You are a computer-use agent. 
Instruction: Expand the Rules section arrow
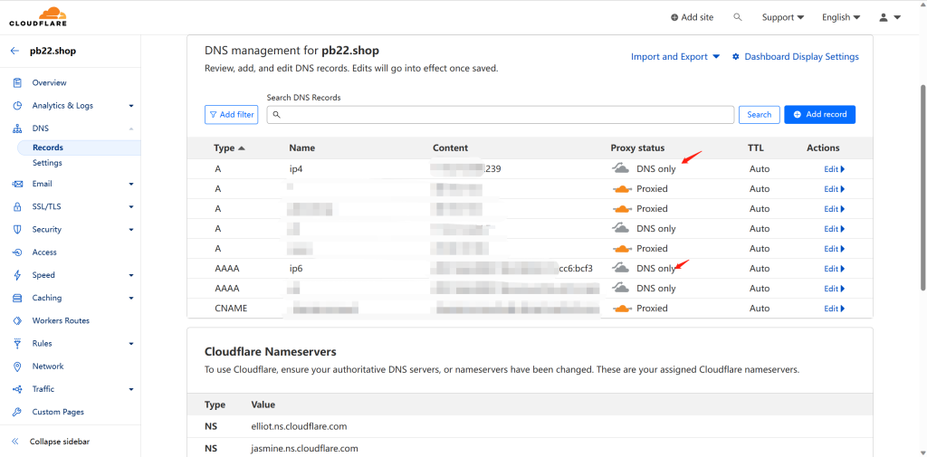coord(131,344)
